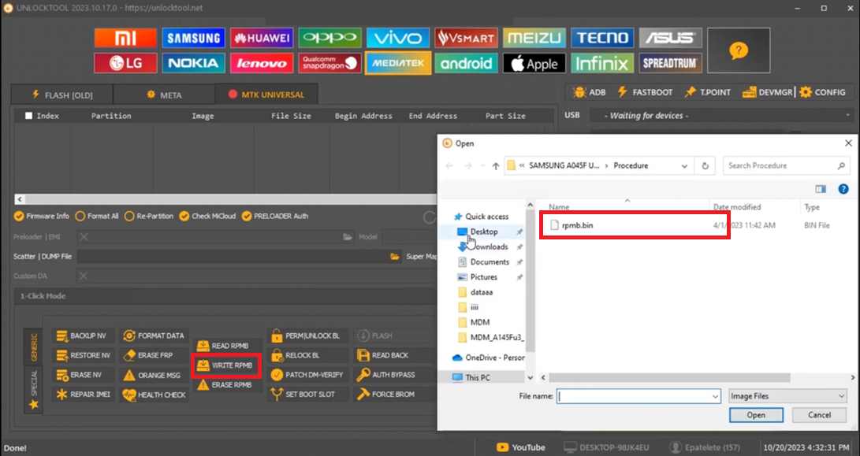Click the PERM|UNLOCK BL button
Viewport: 860px width, 456px height.
tap(307, 336)
